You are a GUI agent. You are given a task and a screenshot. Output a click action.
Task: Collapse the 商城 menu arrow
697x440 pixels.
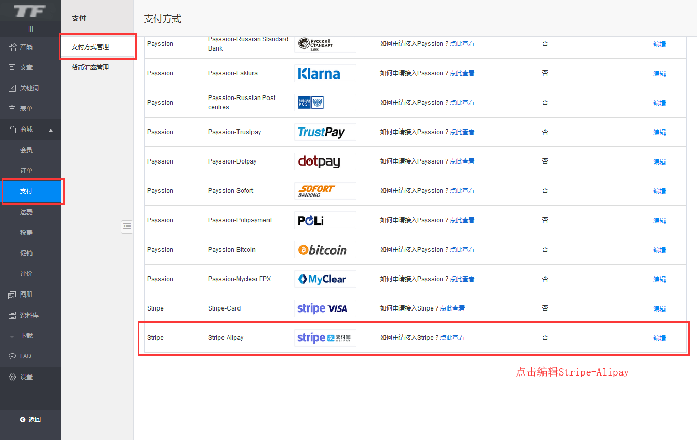51,130
